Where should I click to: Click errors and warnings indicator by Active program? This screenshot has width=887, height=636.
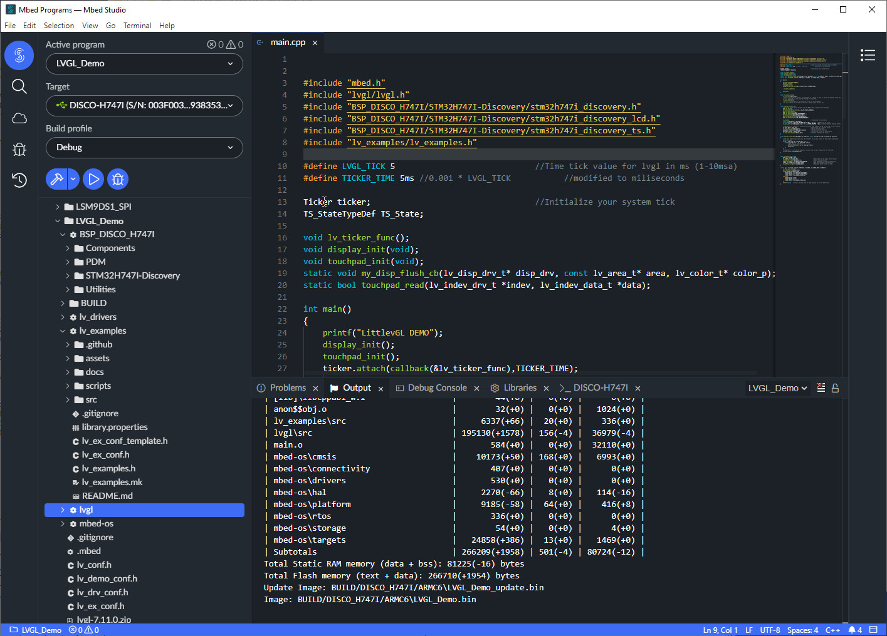[x=225, y=44]
